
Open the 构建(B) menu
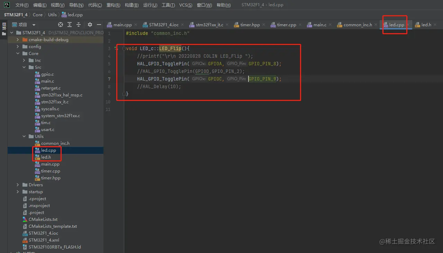[132, 5]
